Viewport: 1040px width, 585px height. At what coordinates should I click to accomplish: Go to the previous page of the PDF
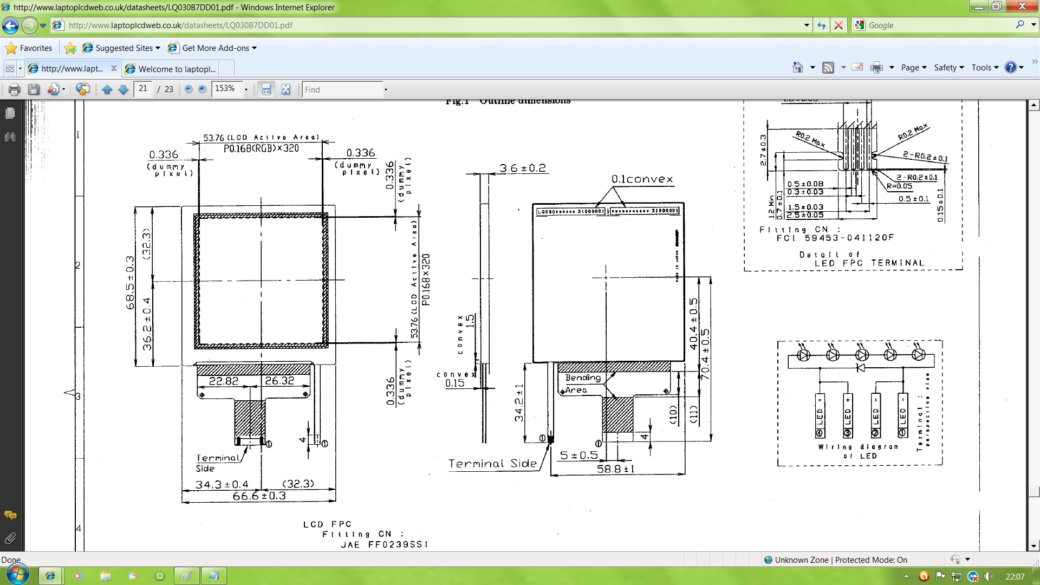point(107,89)
